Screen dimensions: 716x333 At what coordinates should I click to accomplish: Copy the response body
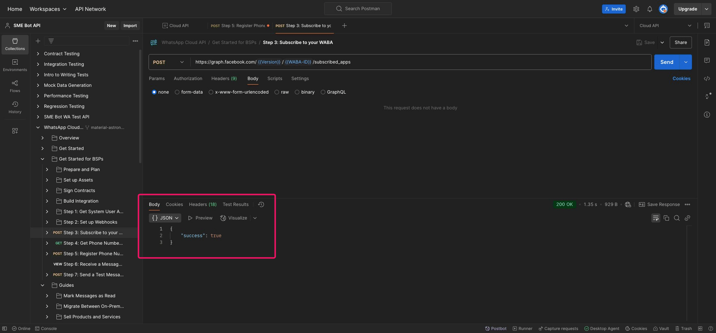[666, 218]
